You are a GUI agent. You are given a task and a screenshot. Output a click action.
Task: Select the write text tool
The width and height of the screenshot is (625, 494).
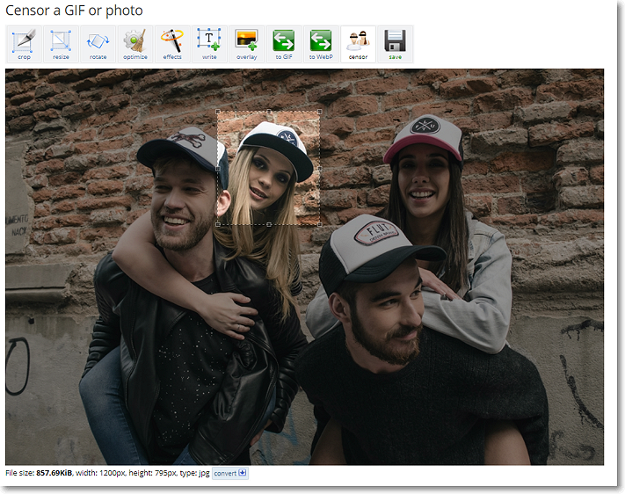209,44
